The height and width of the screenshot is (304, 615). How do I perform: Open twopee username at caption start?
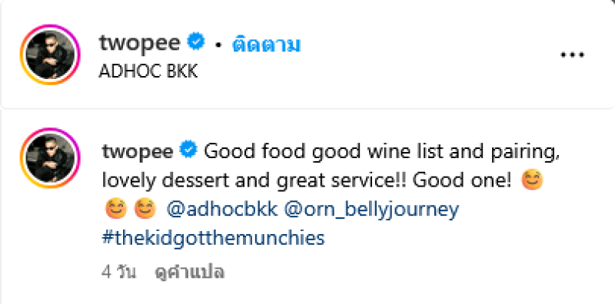click(x=138, y=151)
